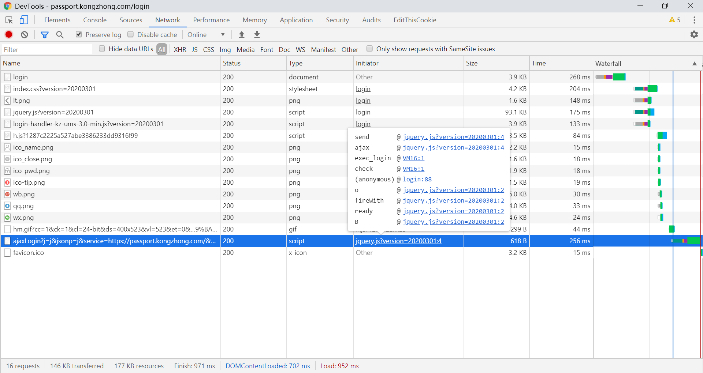The image size is (703, 373).
Task: Toggle the filter funnel icon
Action: tap(45, 35)
